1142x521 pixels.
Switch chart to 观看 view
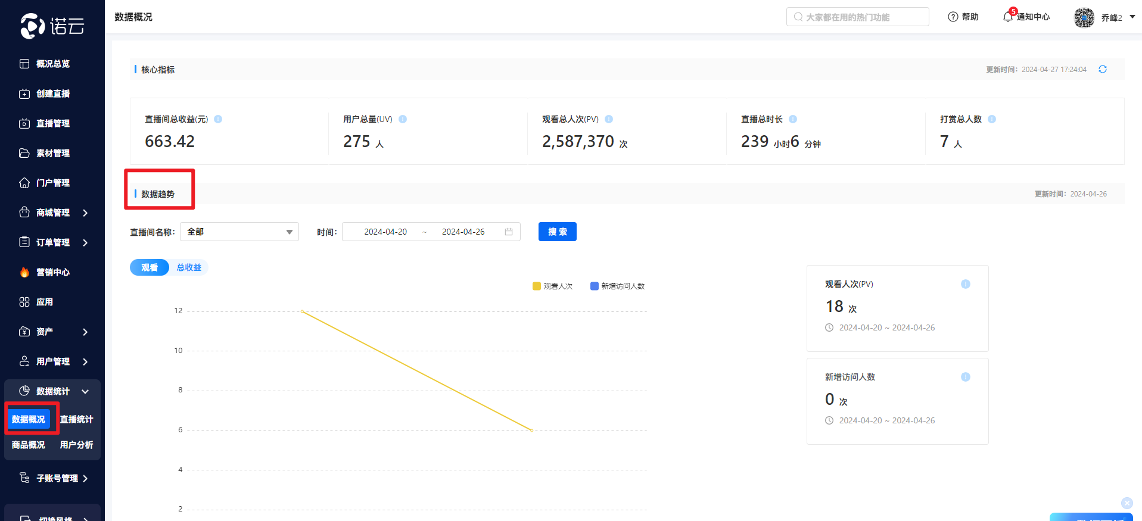pos(150,267)
